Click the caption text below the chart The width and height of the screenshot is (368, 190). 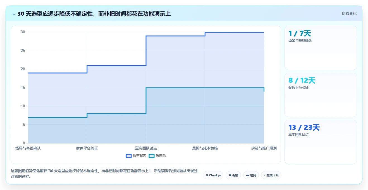104,174
